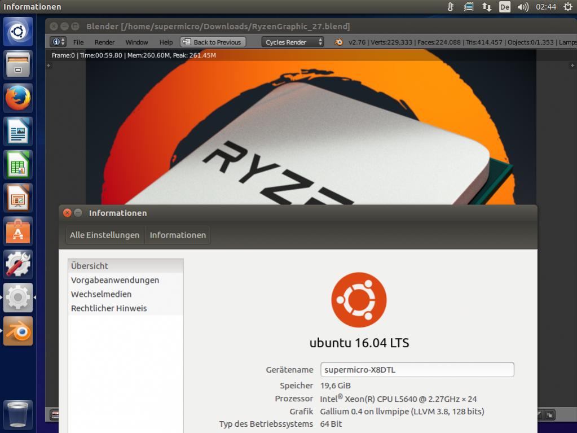Open LibreOffice Impress from the dock
Screen dimensions: 577x433
point(17,198)
